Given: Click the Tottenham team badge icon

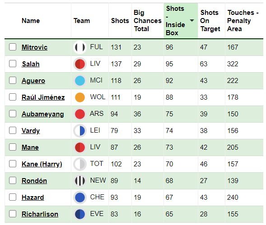Looking at the screenshot, I should (80, 164).
